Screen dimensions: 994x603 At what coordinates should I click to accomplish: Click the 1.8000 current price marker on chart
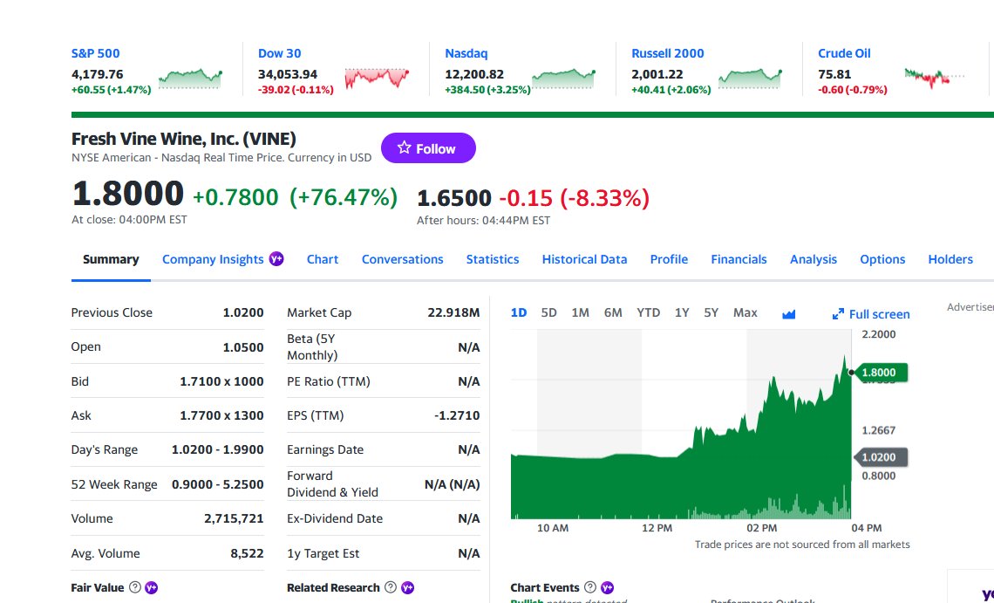[882, 373]
